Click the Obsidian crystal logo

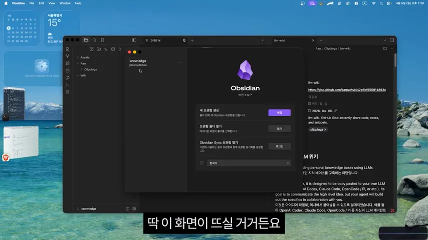click(245, 70)
